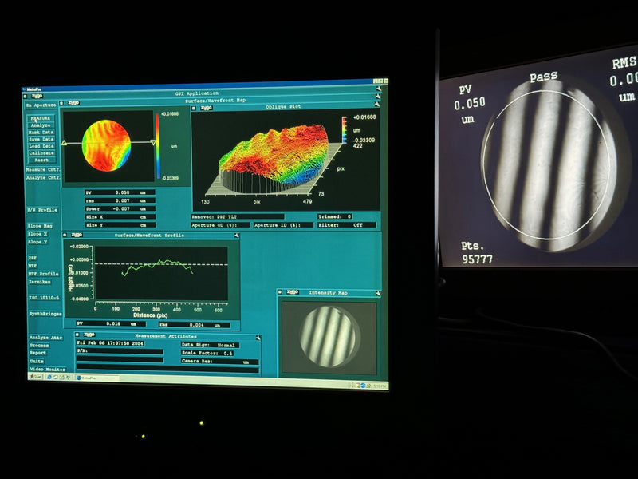Select the left slice triangle marker on map
Screen dimensions: 638x479
[64, 143]
